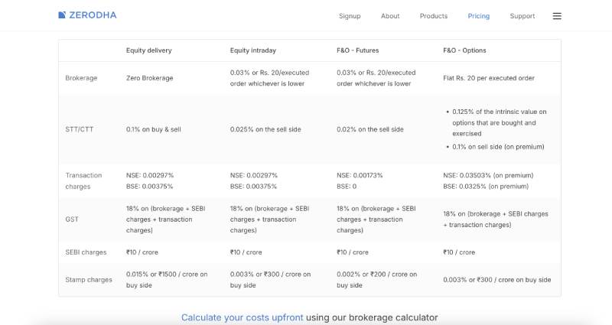This screenshot has height=325, width=612.
Task: Select the 'F&O - Futures' column header
Action: 357,50
